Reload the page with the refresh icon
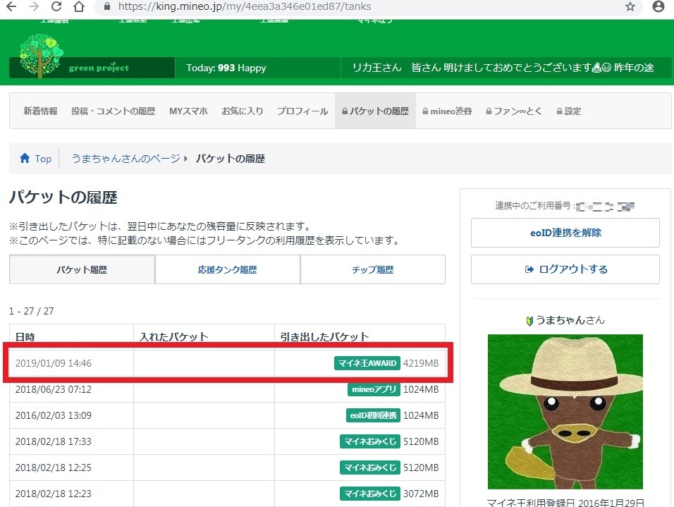The width and height of the screenshot is (674, 507). tap(56, 7)
